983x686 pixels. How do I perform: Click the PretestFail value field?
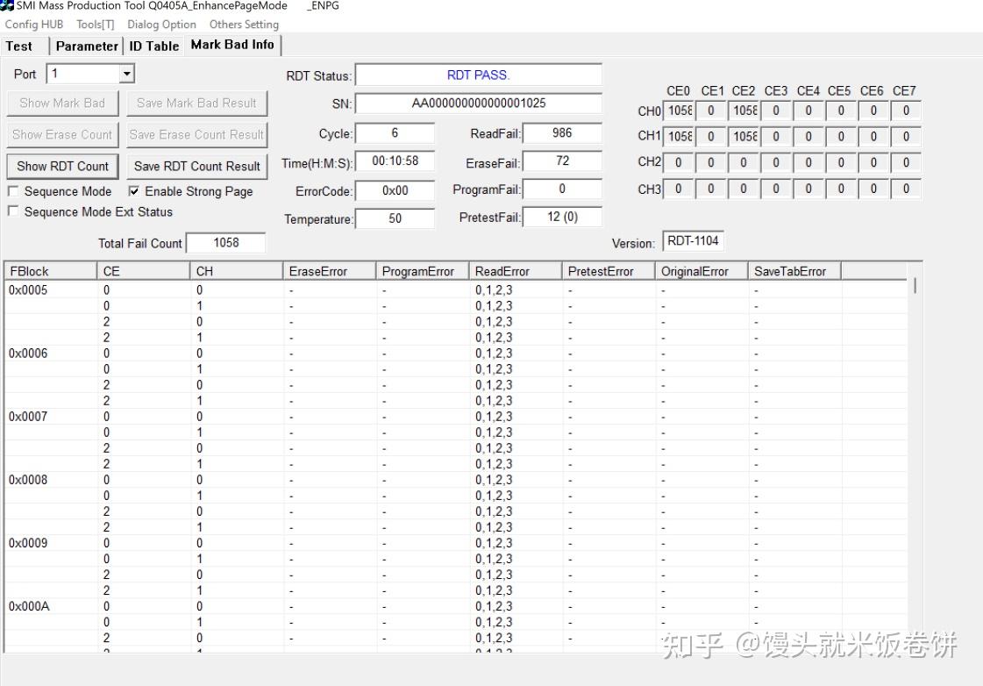click(x=562, y=217)
